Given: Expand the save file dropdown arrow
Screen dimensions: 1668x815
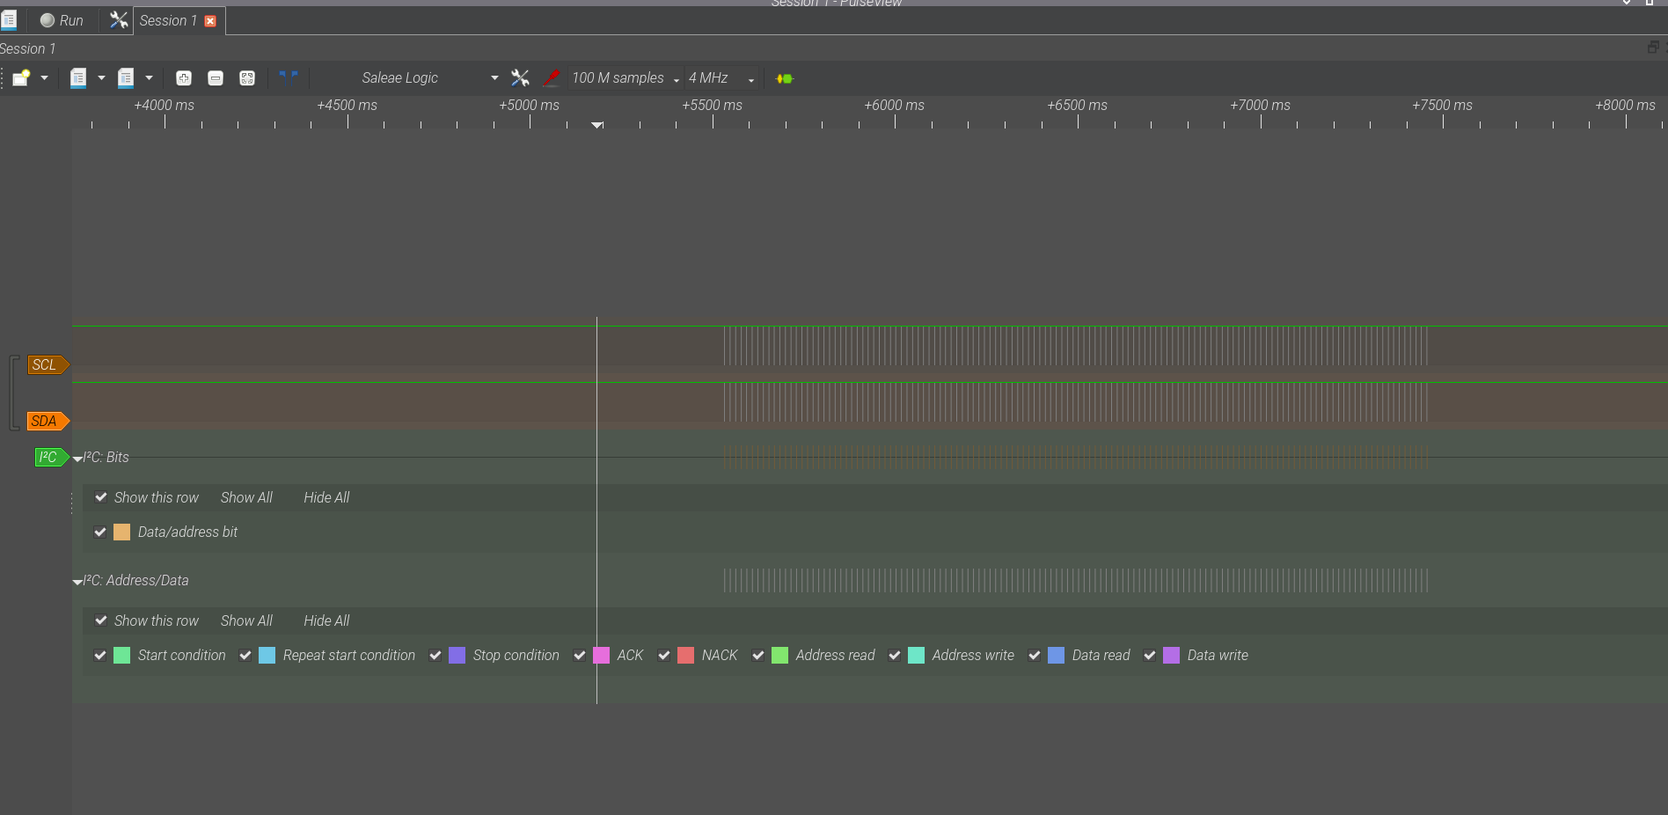Looking at the screenshot, I should (x=149, y=78).
